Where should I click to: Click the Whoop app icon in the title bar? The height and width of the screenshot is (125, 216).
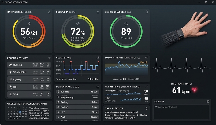[x=2, y=2]
